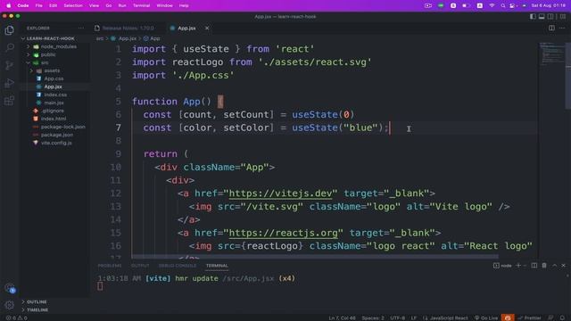The width and height of the screenshot is (571, 321).
Task: Click the Ln 7, Col cursor position indicator
Action: 342,317
